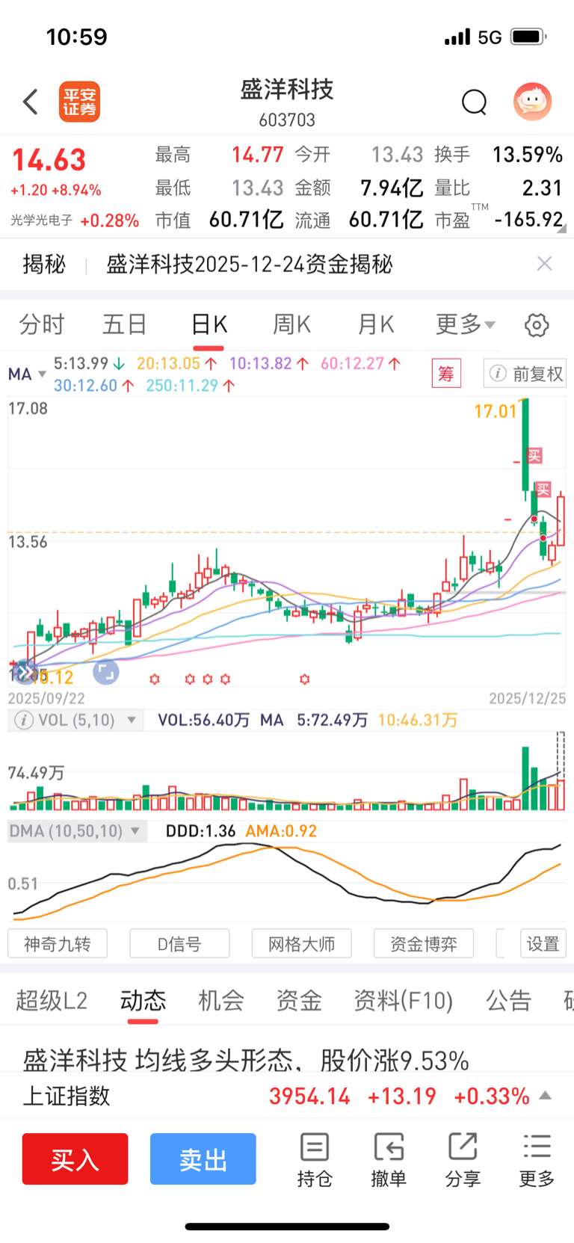Switch to the 月K chart tab
Screen dimensions: 574x1243
click(375, 324)
